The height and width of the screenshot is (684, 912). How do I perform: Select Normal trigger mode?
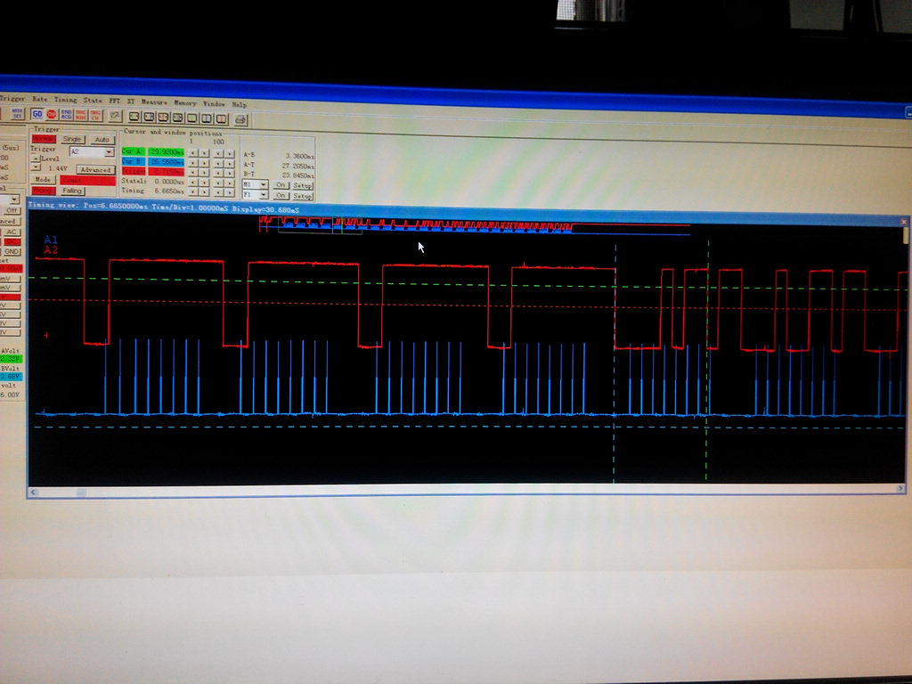(44, 138)
